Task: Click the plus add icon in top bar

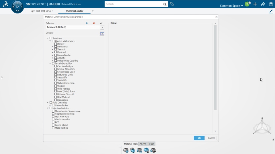Action: click(255, 4)
